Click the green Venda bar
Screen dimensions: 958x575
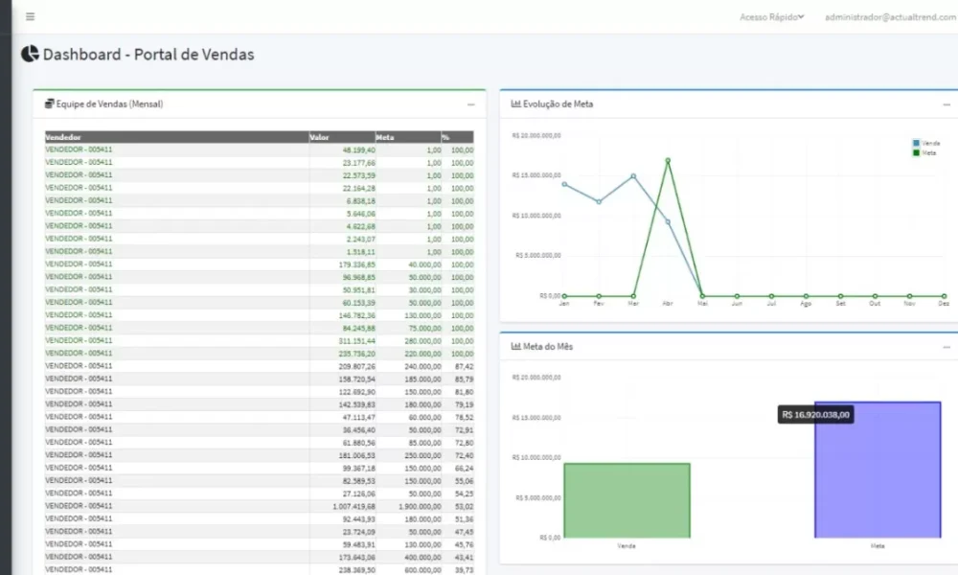coord(627,500)
